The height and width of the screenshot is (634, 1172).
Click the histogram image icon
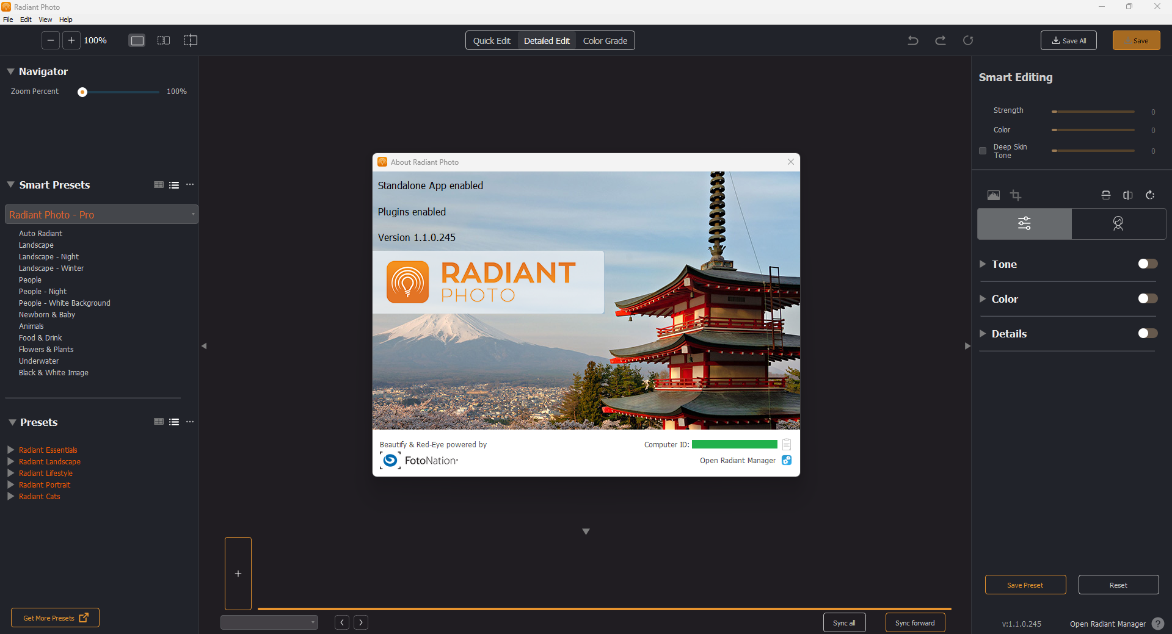click(994, 195)
